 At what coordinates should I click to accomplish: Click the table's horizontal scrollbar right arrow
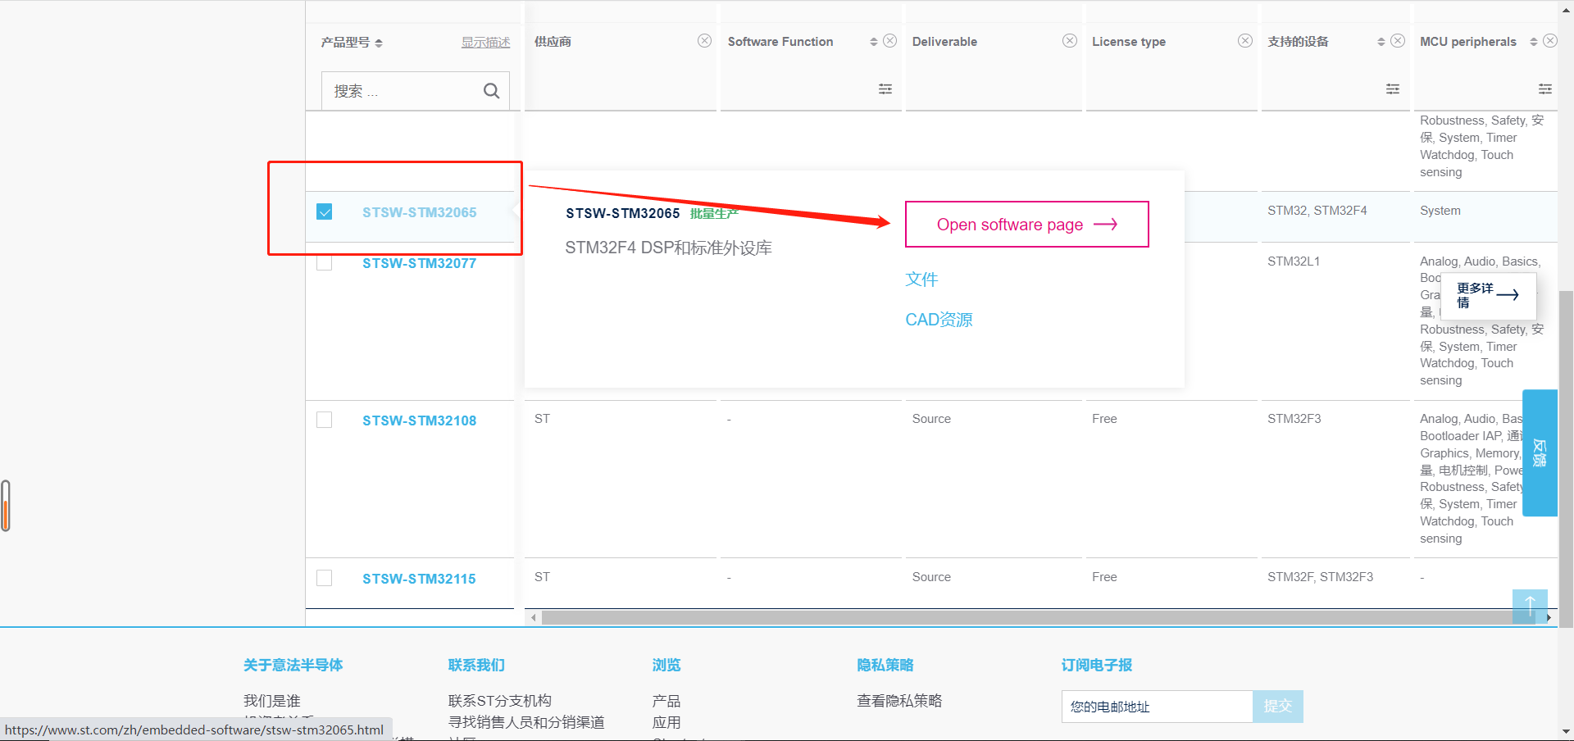tap(1549, 617)
